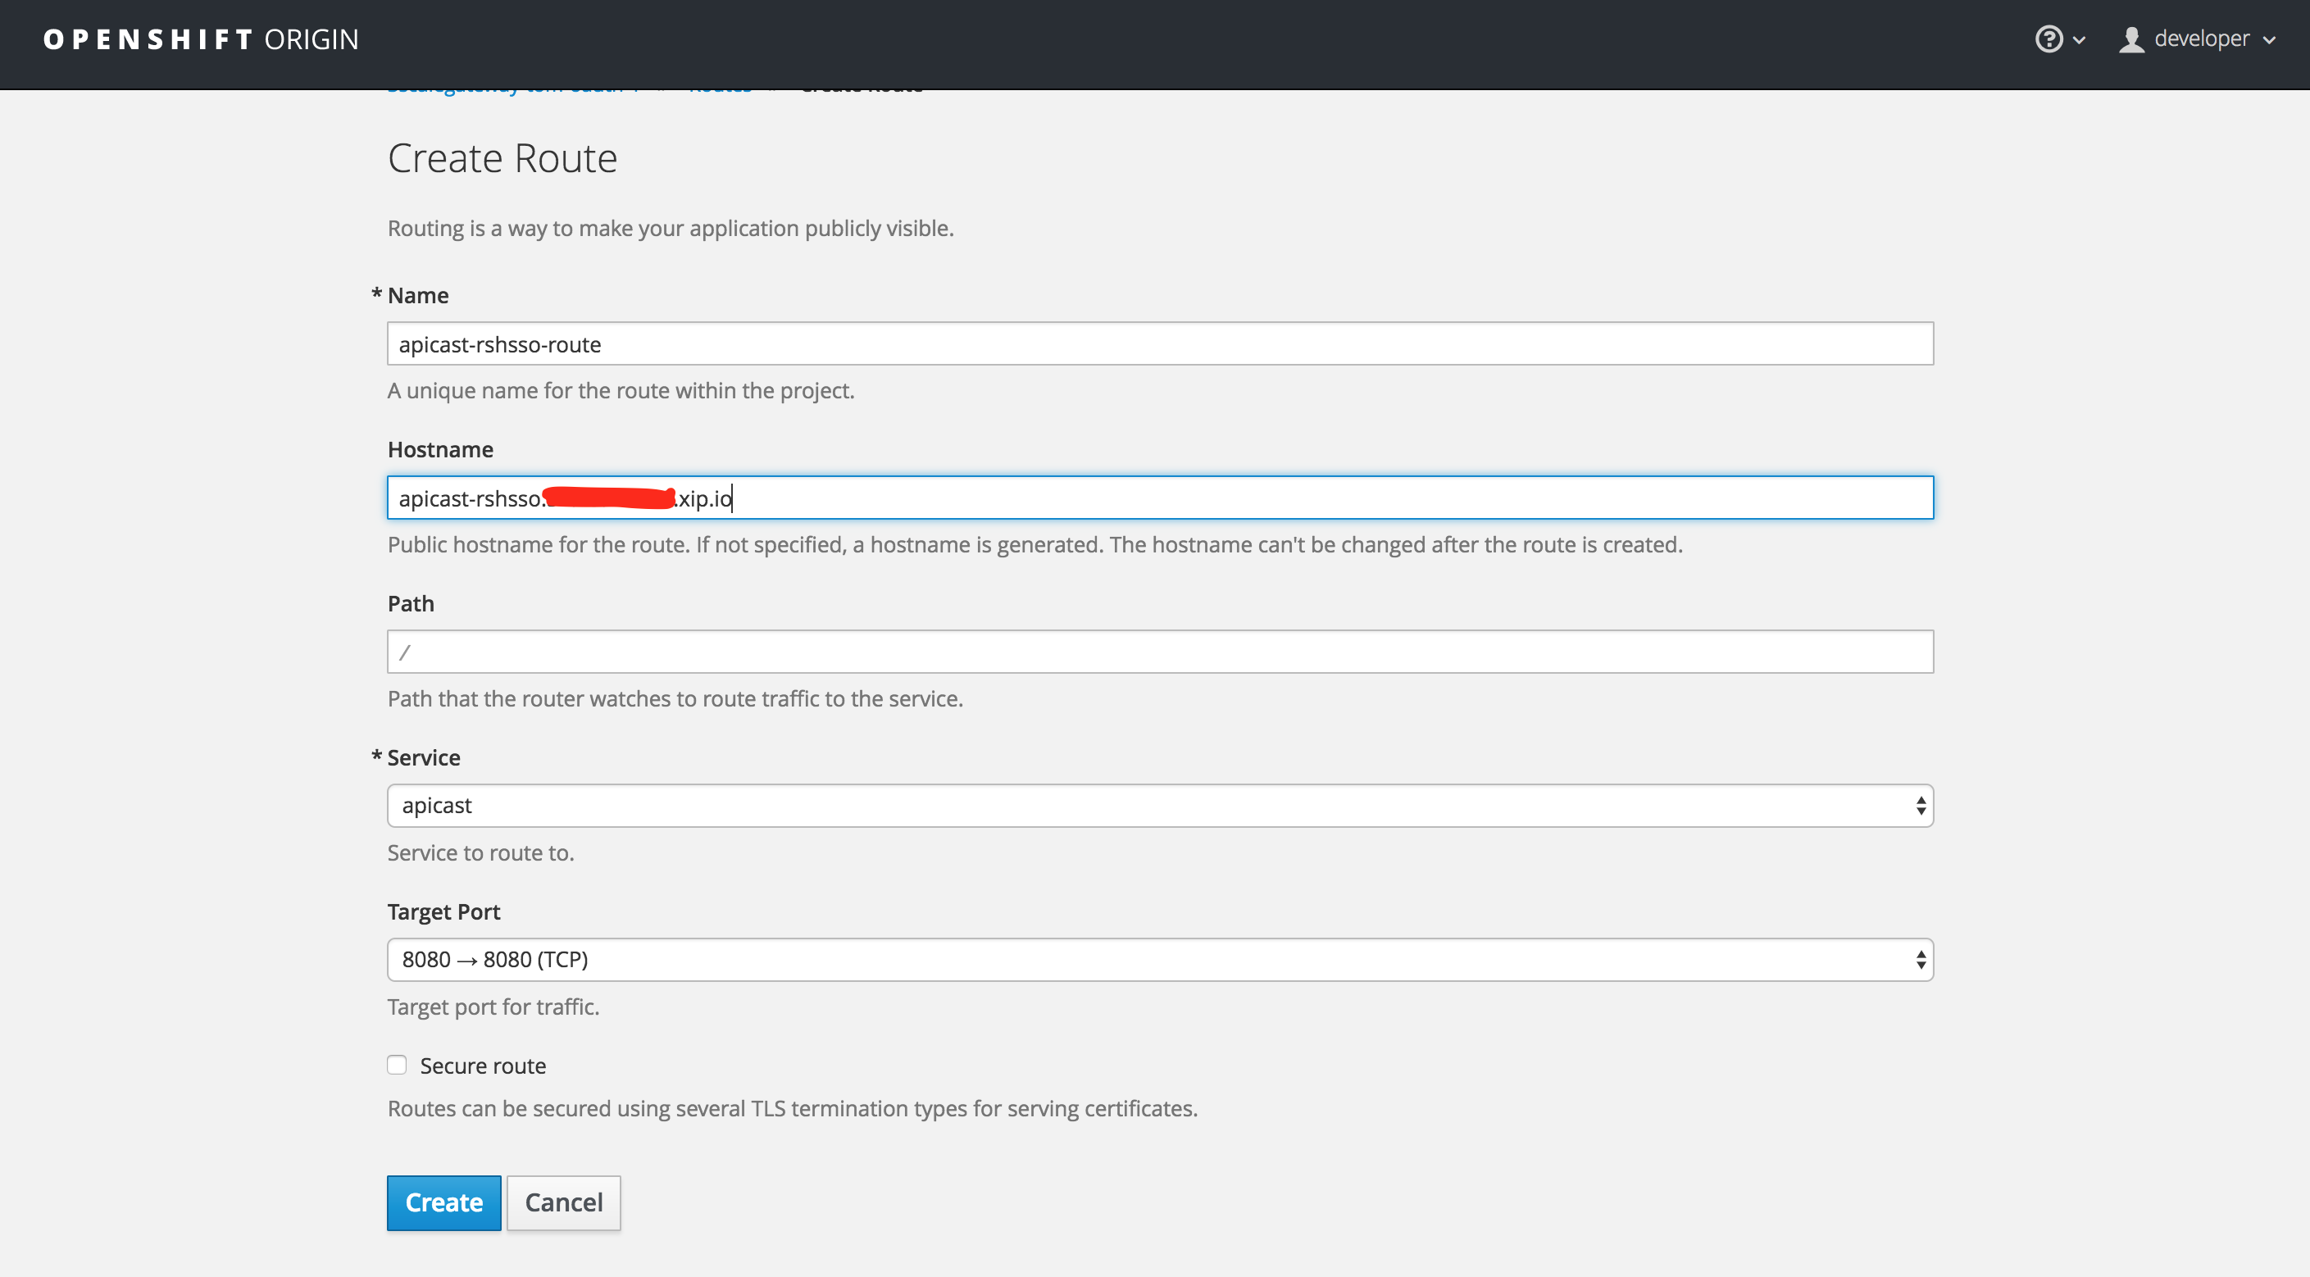2310x1277 pixels.
Task: Expand the chevron beside the help icon
Action: (2080, 40)
